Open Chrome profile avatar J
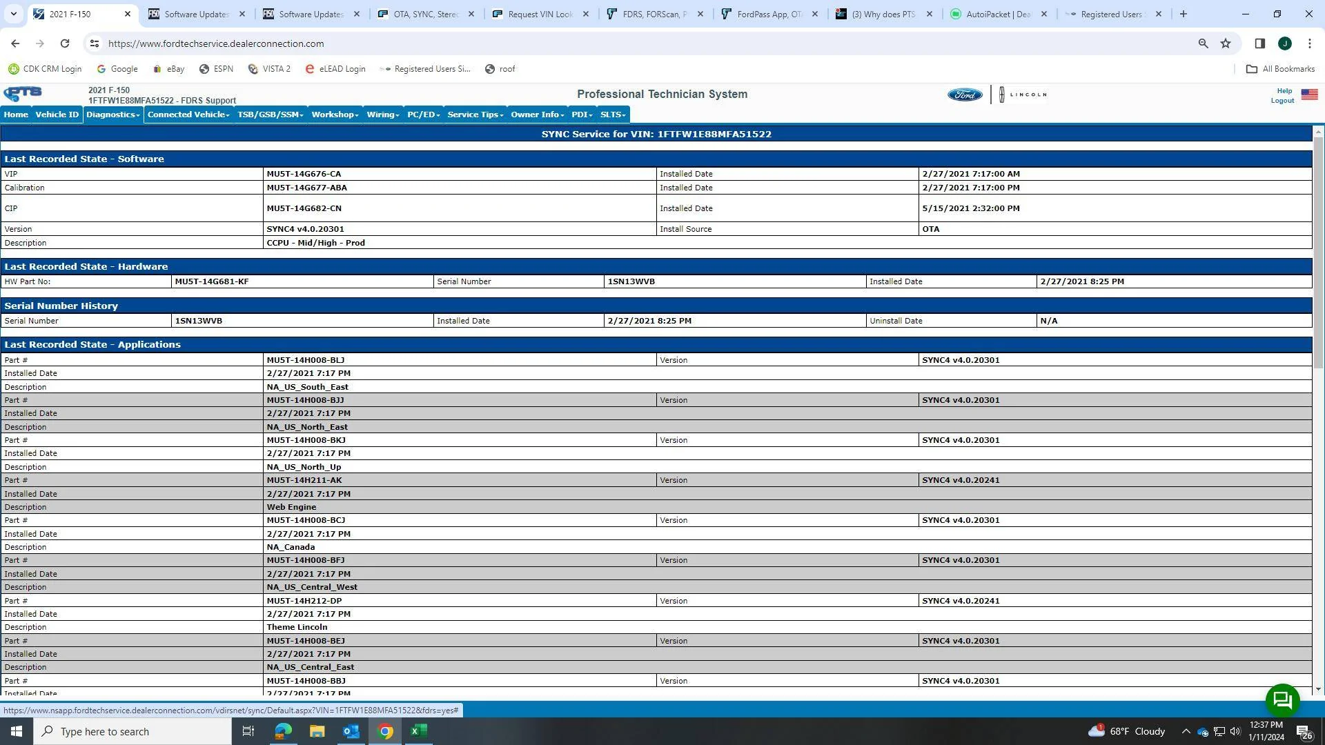Viewport: 1325px width, 745px height. click(x=1284, y=43)
